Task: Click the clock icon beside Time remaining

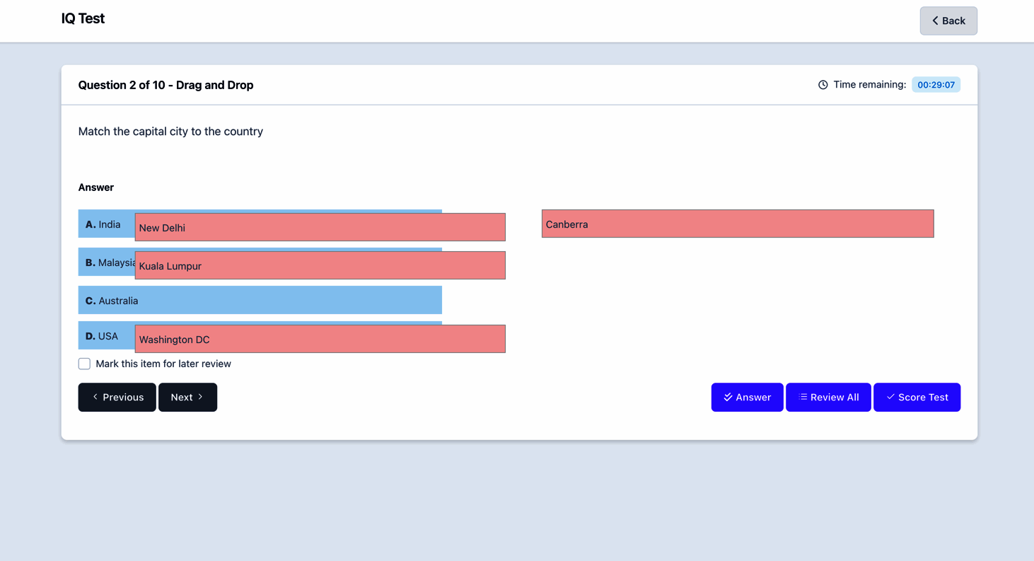Action: click(x=823, y=85)
